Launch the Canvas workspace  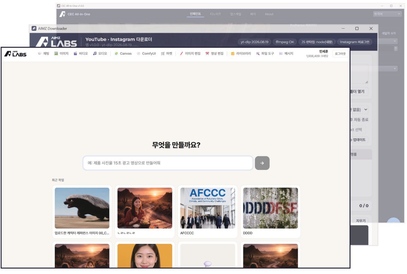click(123, 54)
